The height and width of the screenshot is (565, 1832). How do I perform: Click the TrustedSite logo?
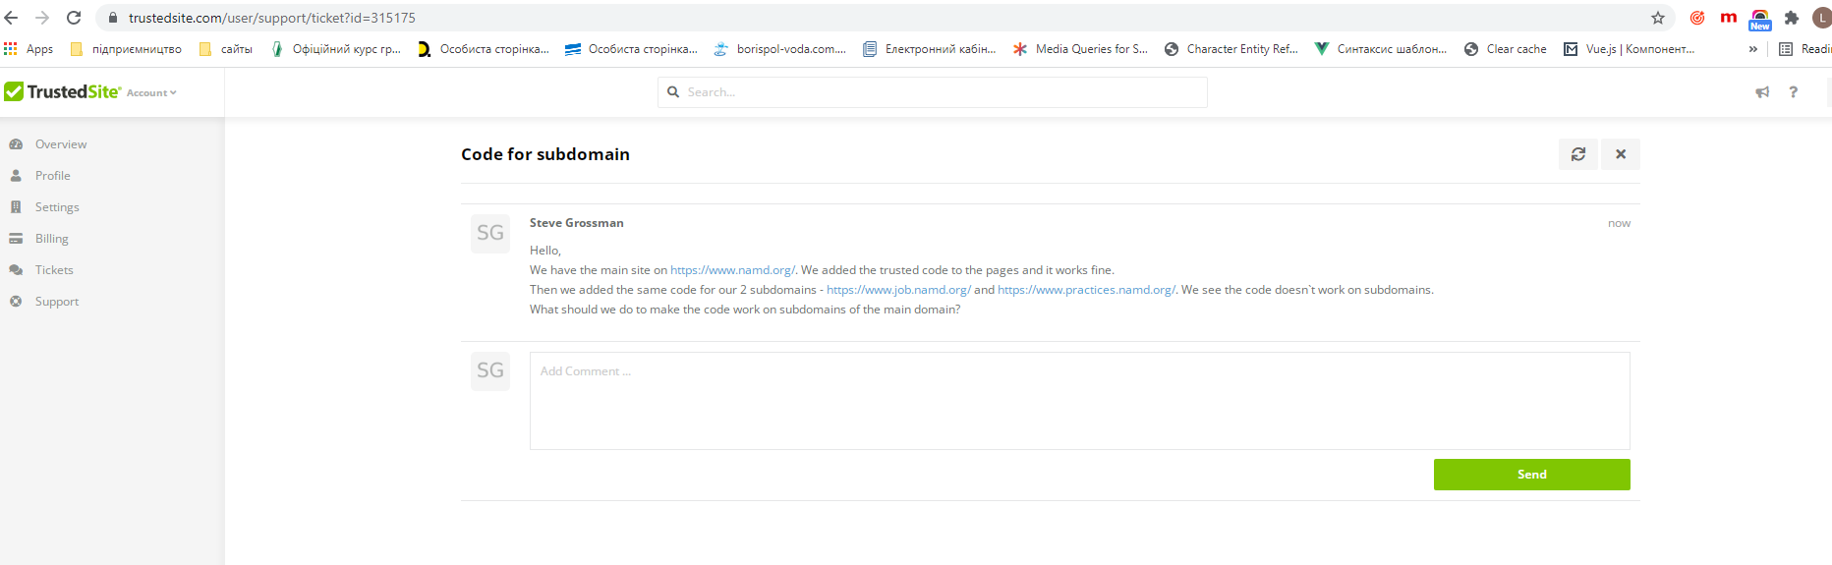pos(63,92)
